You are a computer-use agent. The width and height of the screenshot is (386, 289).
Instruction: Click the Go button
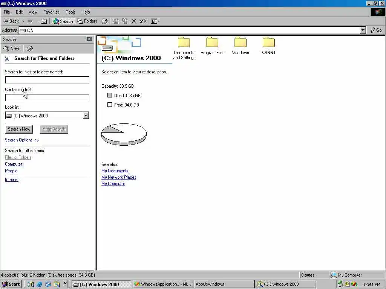pyautogui.click(x=376, y=30)
